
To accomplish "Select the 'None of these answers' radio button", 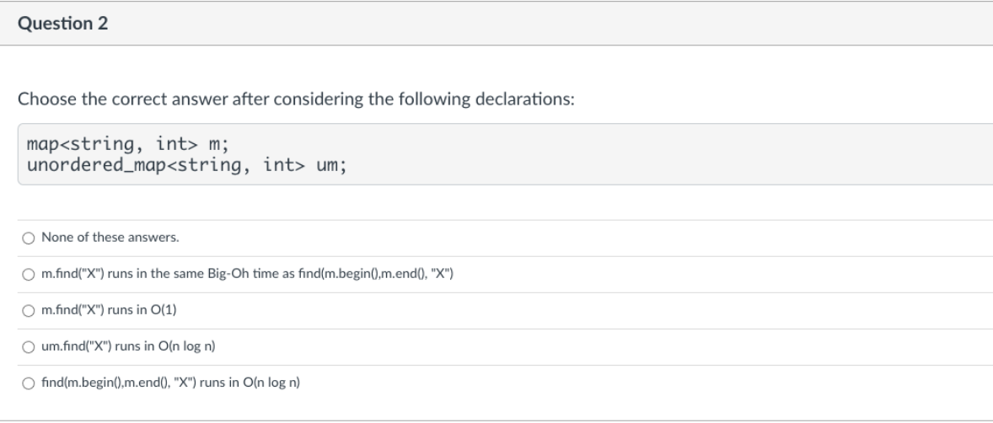I will point(28,238).
